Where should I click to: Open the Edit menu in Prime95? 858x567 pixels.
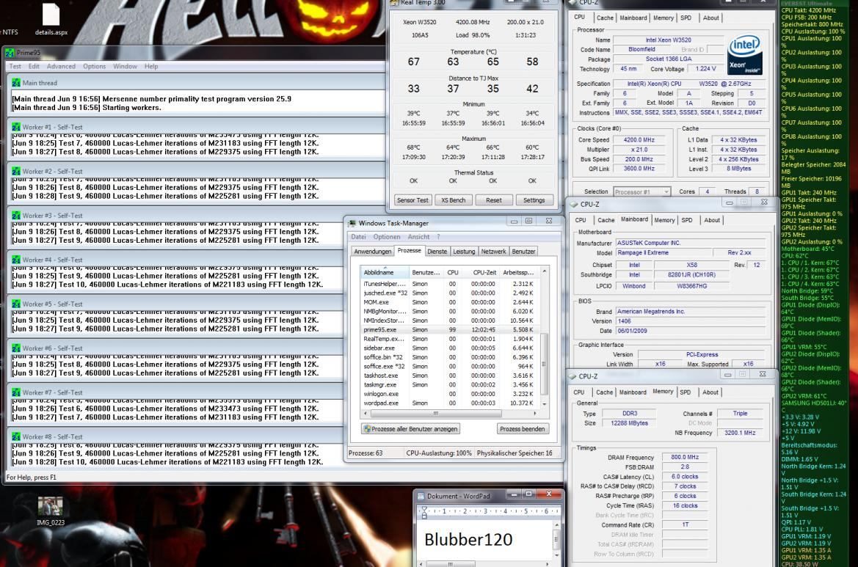point(34,66)
